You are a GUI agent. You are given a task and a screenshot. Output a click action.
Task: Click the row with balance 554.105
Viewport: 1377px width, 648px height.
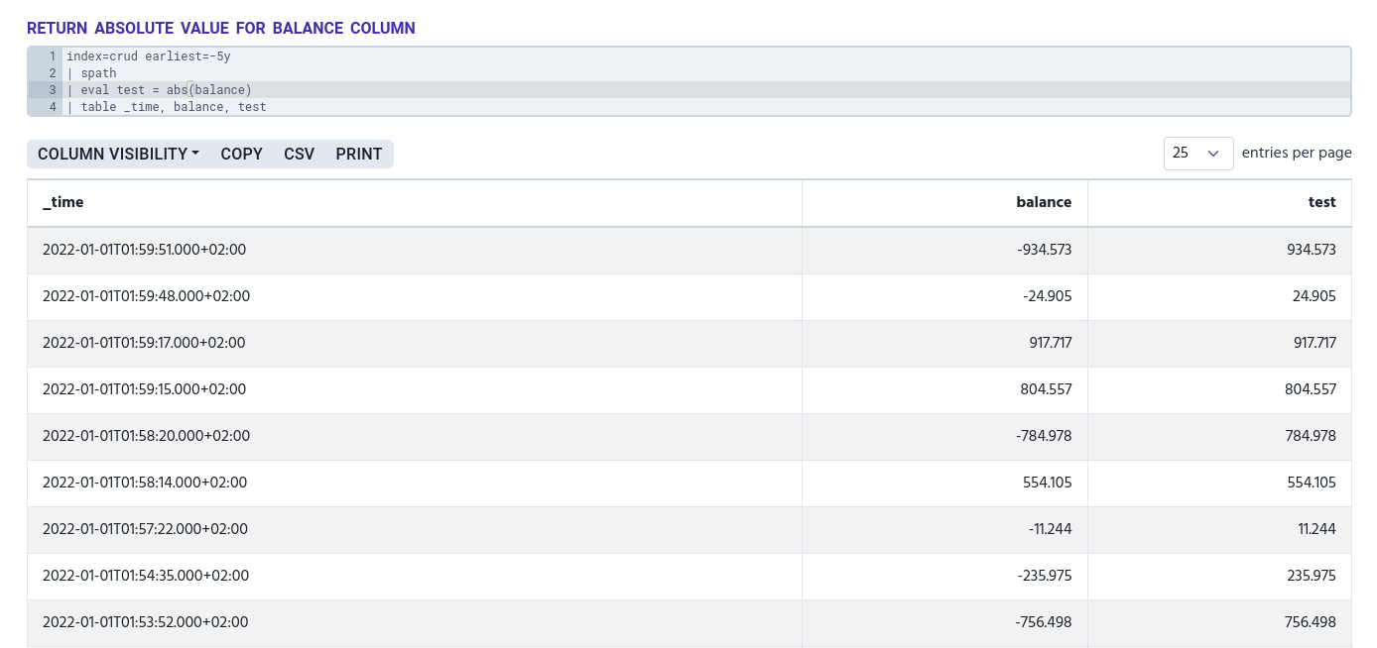[1047, 484]
